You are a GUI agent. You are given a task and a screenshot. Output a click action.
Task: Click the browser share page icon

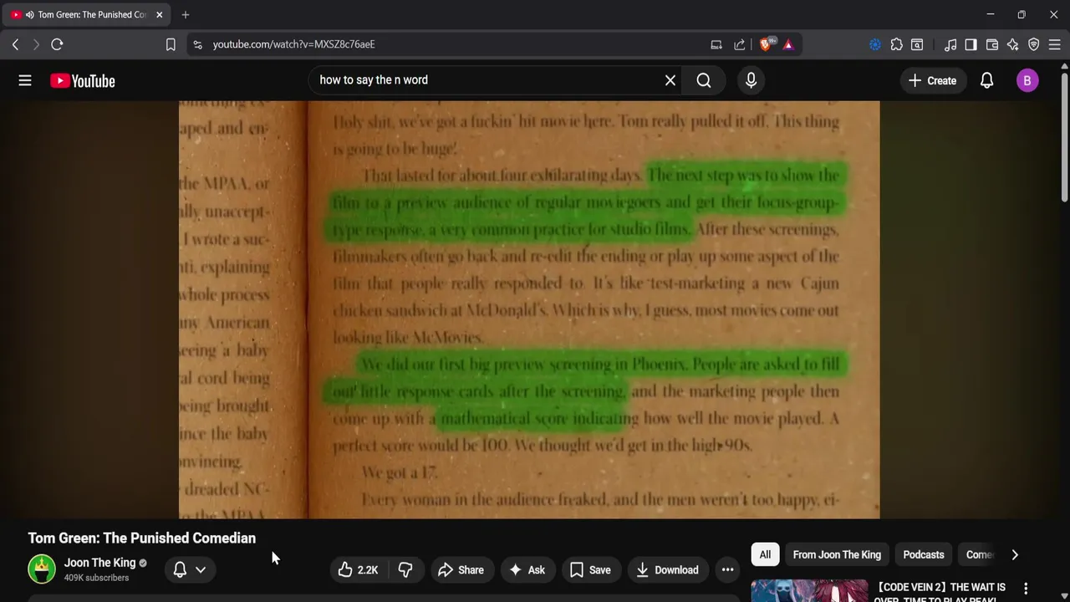coord(740,44)
